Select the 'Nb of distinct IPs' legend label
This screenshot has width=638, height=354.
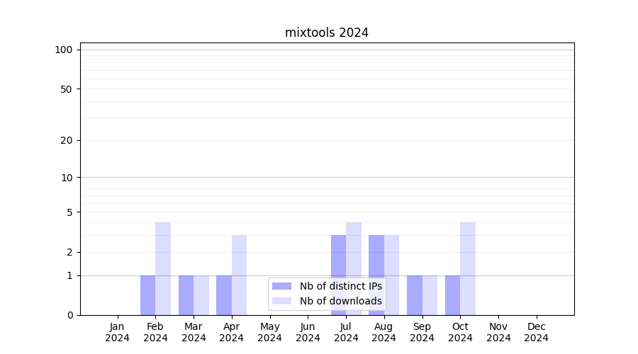click(341, 286)
